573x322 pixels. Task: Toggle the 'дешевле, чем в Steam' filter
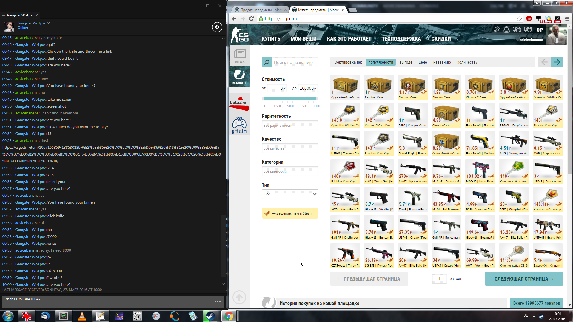pos(290,213)
